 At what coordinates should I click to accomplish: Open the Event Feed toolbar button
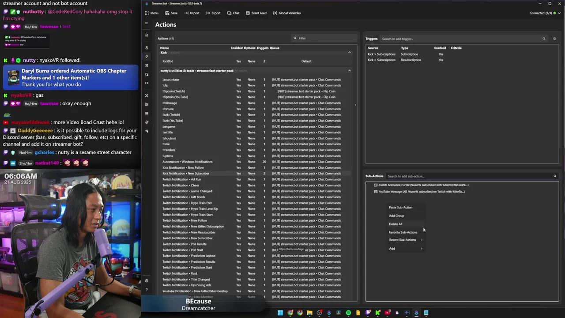[x=256, y=13]
